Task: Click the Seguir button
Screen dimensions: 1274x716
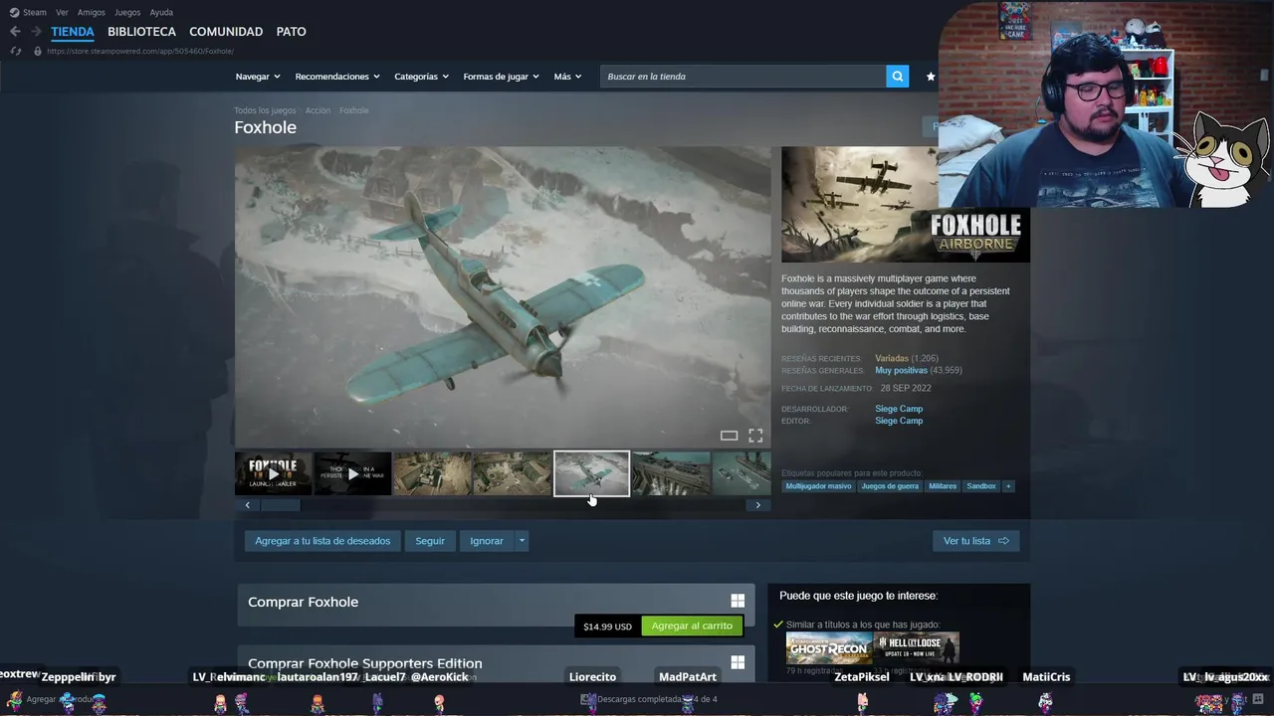Action: click(x=430, y=541)
